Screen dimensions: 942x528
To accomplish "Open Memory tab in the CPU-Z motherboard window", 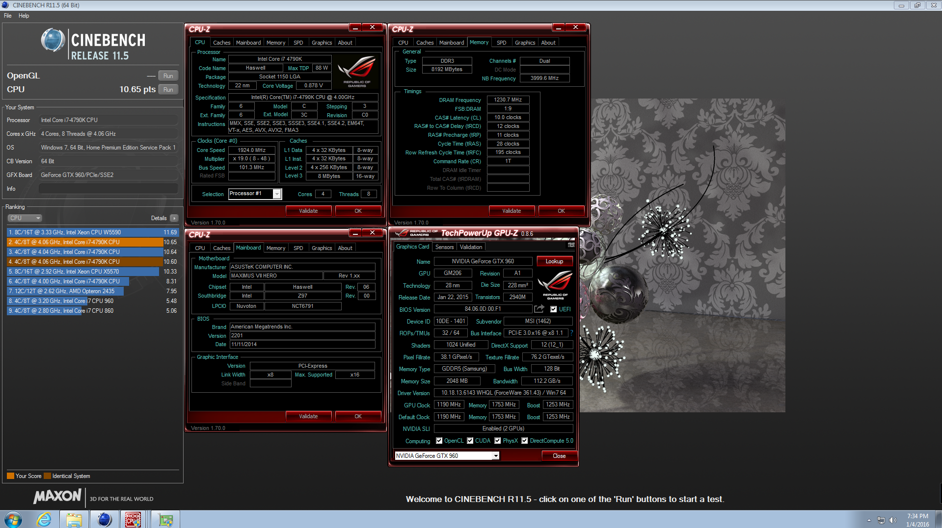I will (276, 248).
